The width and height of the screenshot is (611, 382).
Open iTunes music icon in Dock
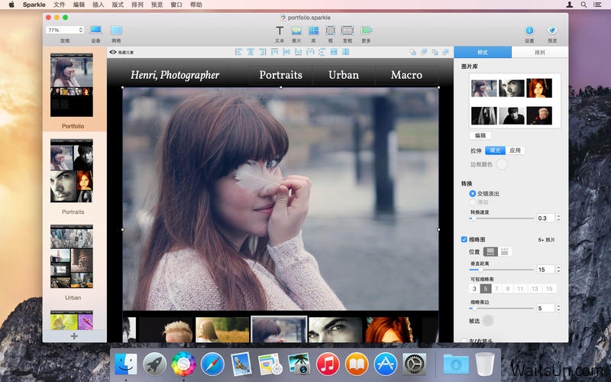pos(328,364)
